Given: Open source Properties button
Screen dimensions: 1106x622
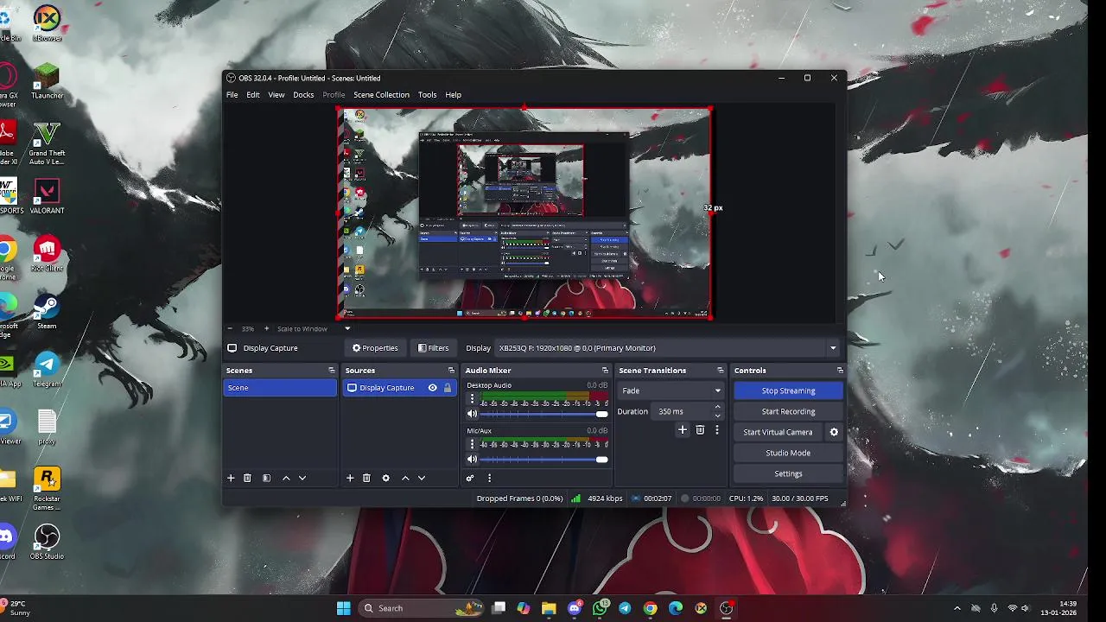Looking at the screenshot, I should (x=375, y=348).
